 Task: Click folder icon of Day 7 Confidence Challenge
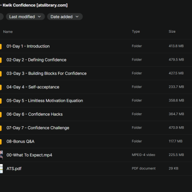(x=1, y=128)
